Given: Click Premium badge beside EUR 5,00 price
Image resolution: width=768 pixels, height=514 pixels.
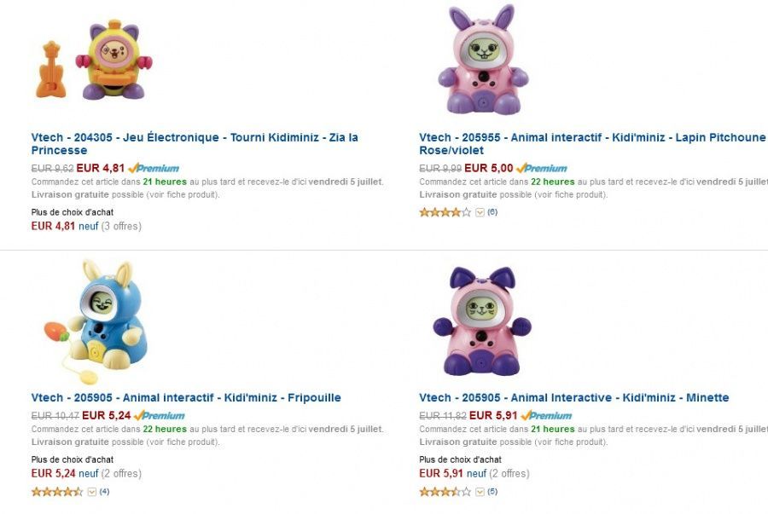Looking at the screenshot, I should pos(541,169).
